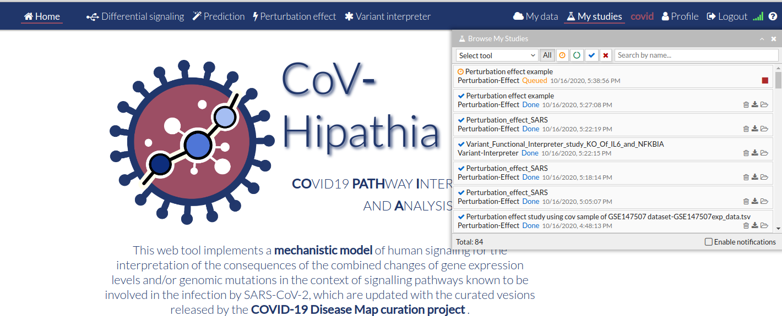Click the Logout link
Image resolution: width=782 pixels, height=316 pixels.
pos(727,16)
